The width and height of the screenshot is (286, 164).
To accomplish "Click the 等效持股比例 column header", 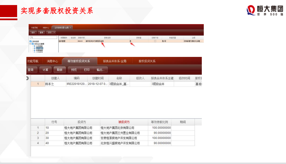I will 160,122.
